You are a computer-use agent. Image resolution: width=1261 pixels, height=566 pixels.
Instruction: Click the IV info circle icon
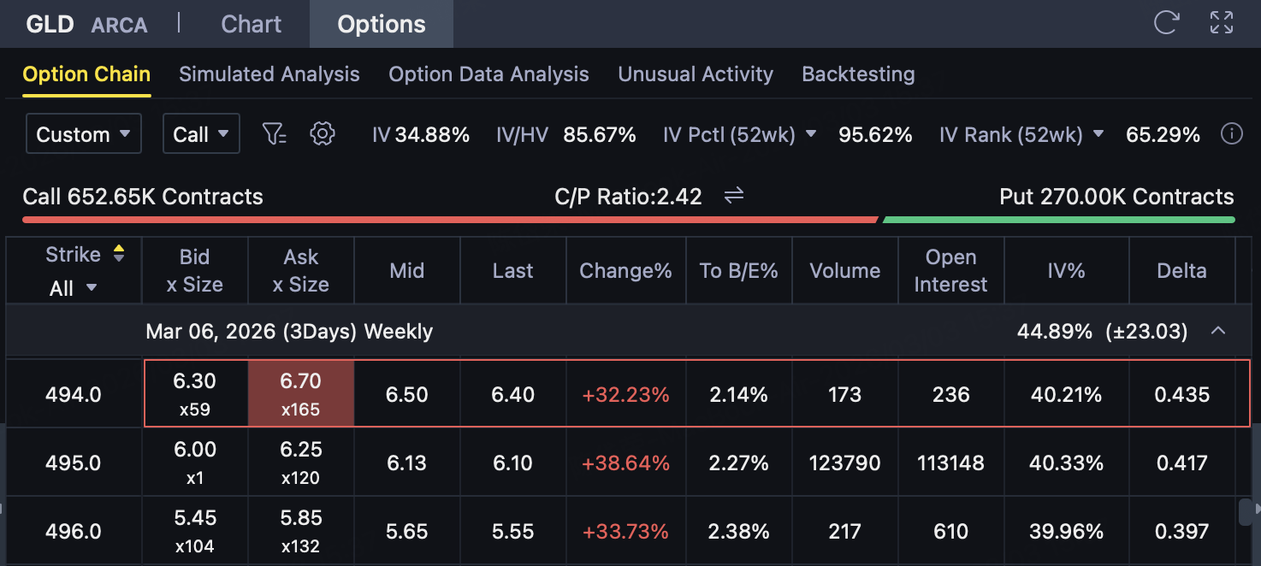click(1231, 134)
